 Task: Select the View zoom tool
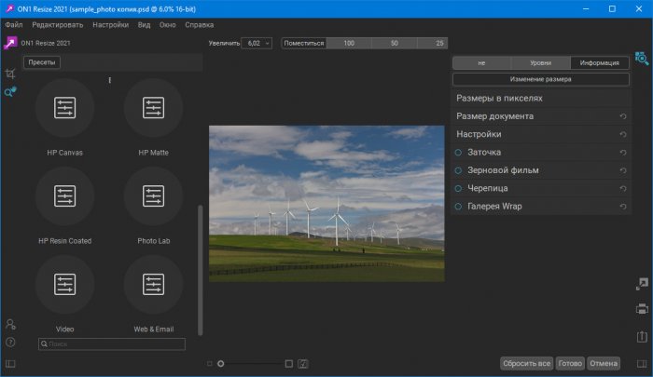(x=10, y=92)
